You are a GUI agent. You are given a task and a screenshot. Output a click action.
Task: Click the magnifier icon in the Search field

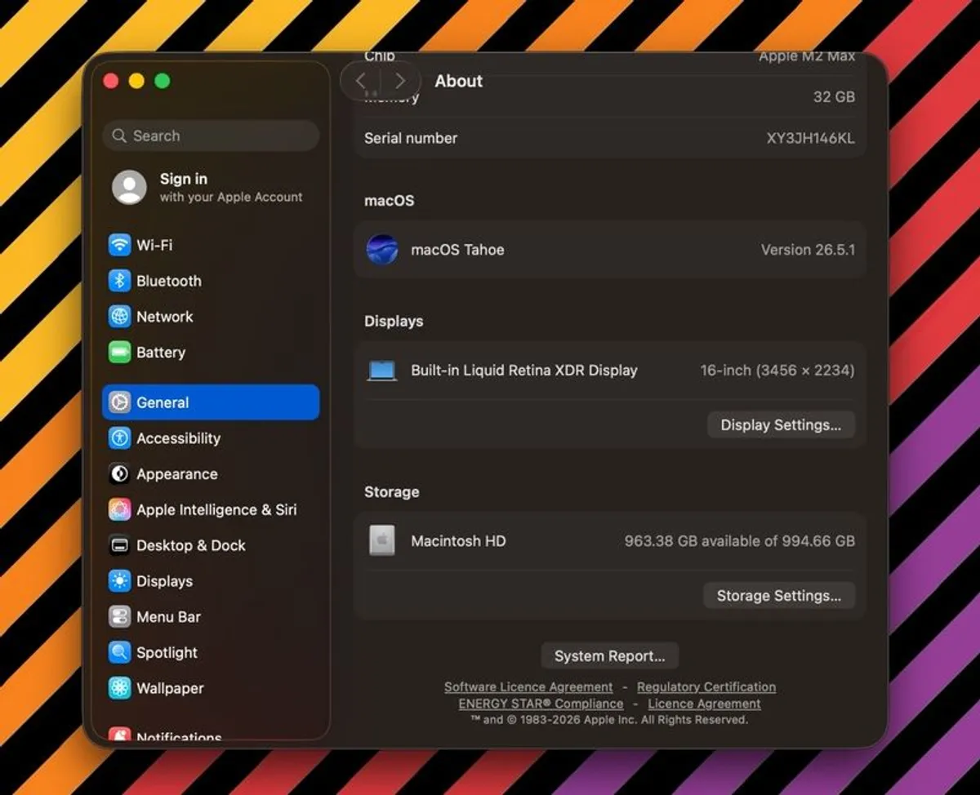[120, 135]
